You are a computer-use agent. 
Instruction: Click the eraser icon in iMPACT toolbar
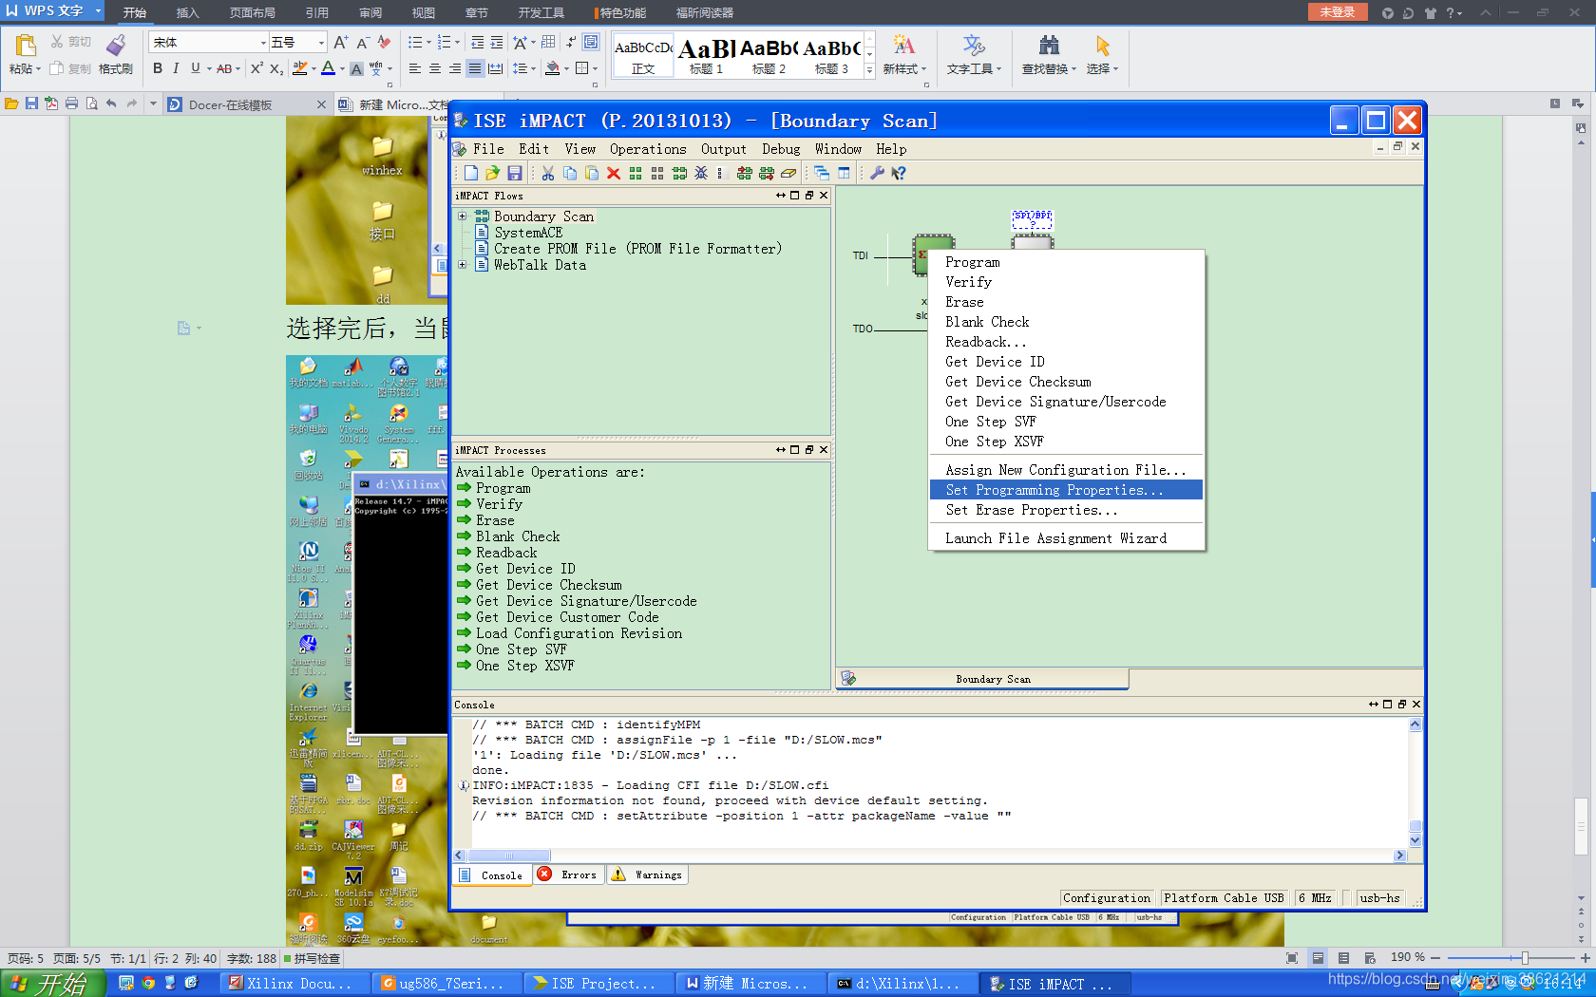coord(788,173)
